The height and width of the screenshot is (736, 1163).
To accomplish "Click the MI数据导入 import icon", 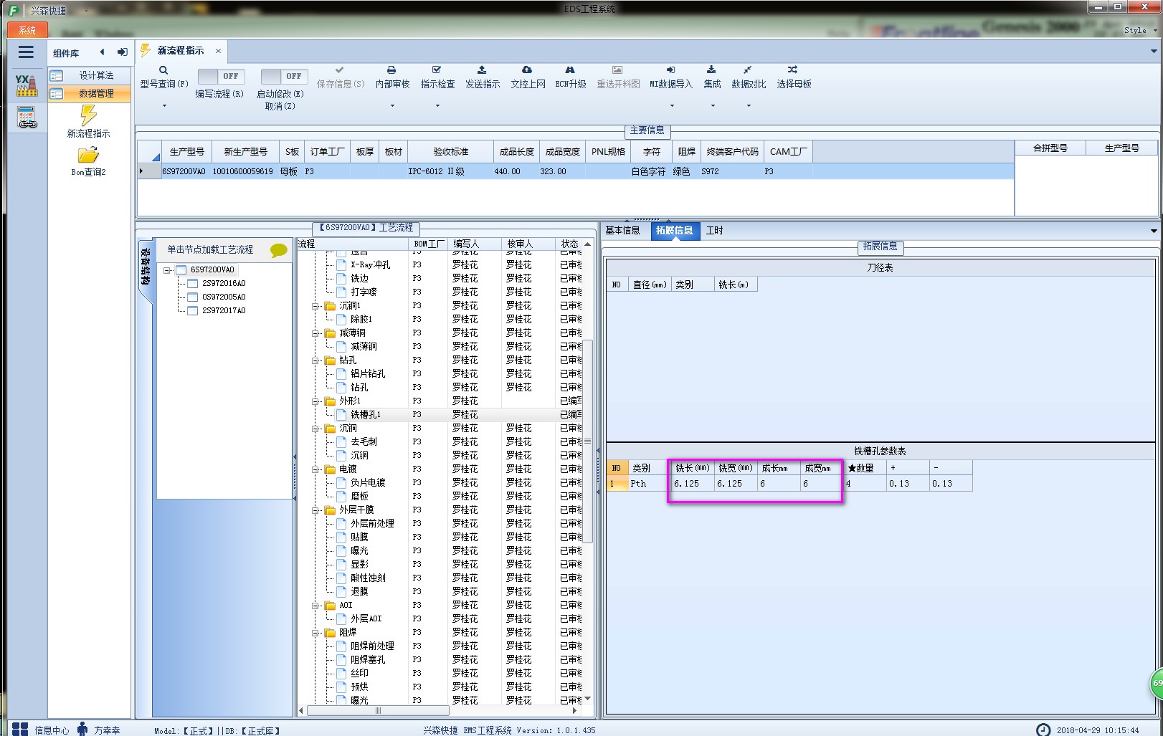I will tap(670, 70).
